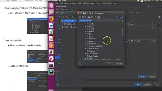The width and height of the screenshot is (162, 91).
Task: Launch LibreOffice Calc from dock
Action: click(51, 32)
